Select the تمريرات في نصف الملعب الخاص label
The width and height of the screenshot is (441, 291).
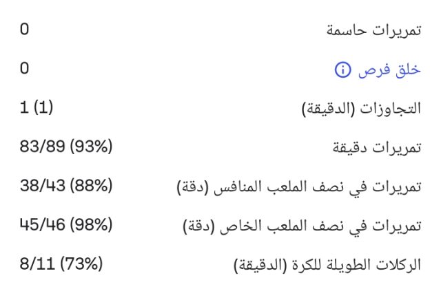(x=319, y=226)
